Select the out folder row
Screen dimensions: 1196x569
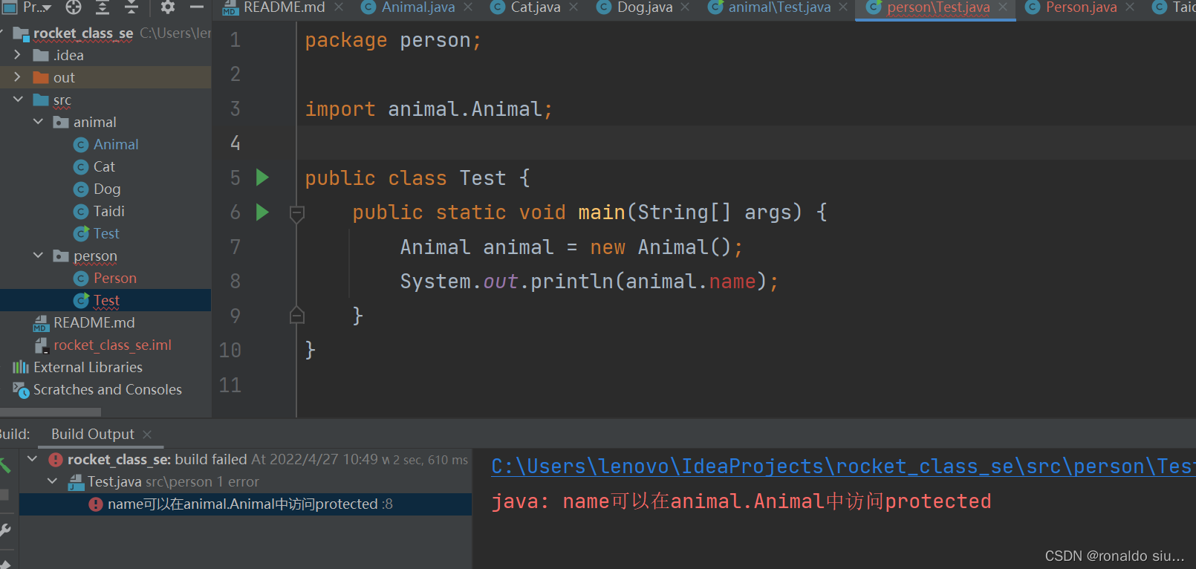click(105, 77)
